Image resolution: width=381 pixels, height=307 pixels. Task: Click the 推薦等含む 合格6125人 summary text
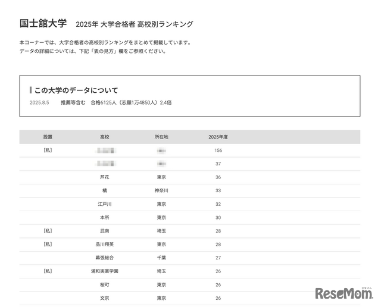tap(116, 103)
